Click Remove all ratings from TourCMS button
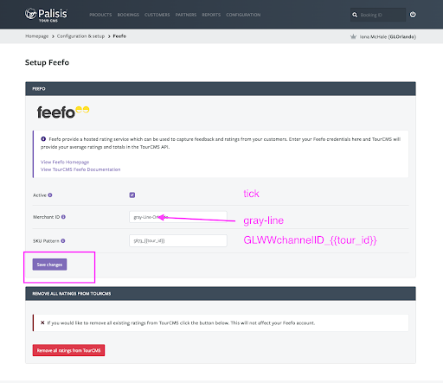 68,350
